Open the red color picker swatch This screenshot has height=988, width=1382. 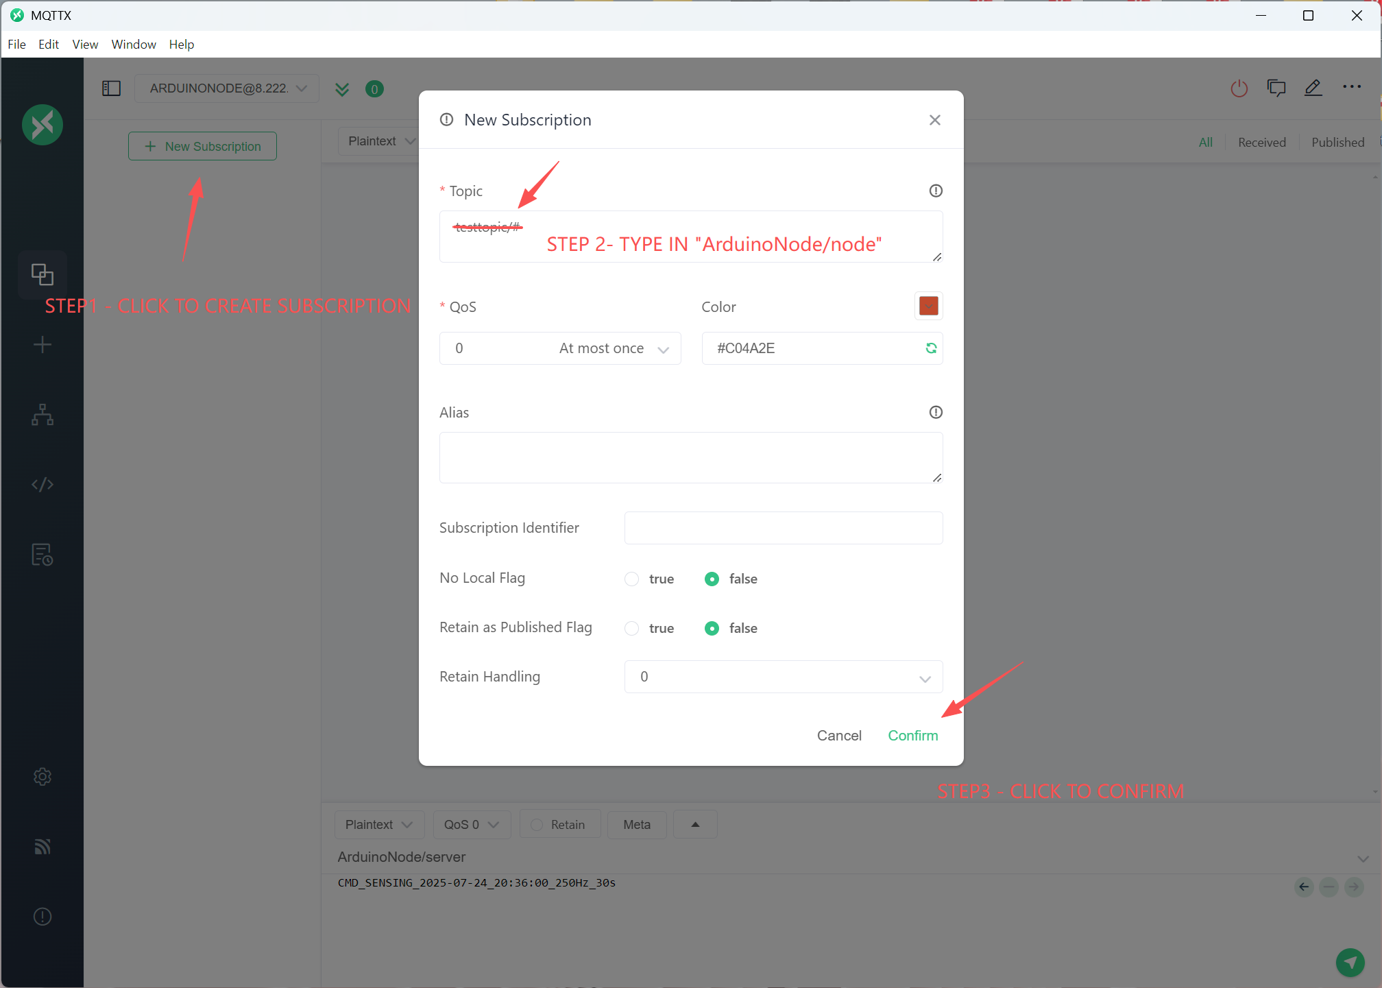tap(928, 306)
